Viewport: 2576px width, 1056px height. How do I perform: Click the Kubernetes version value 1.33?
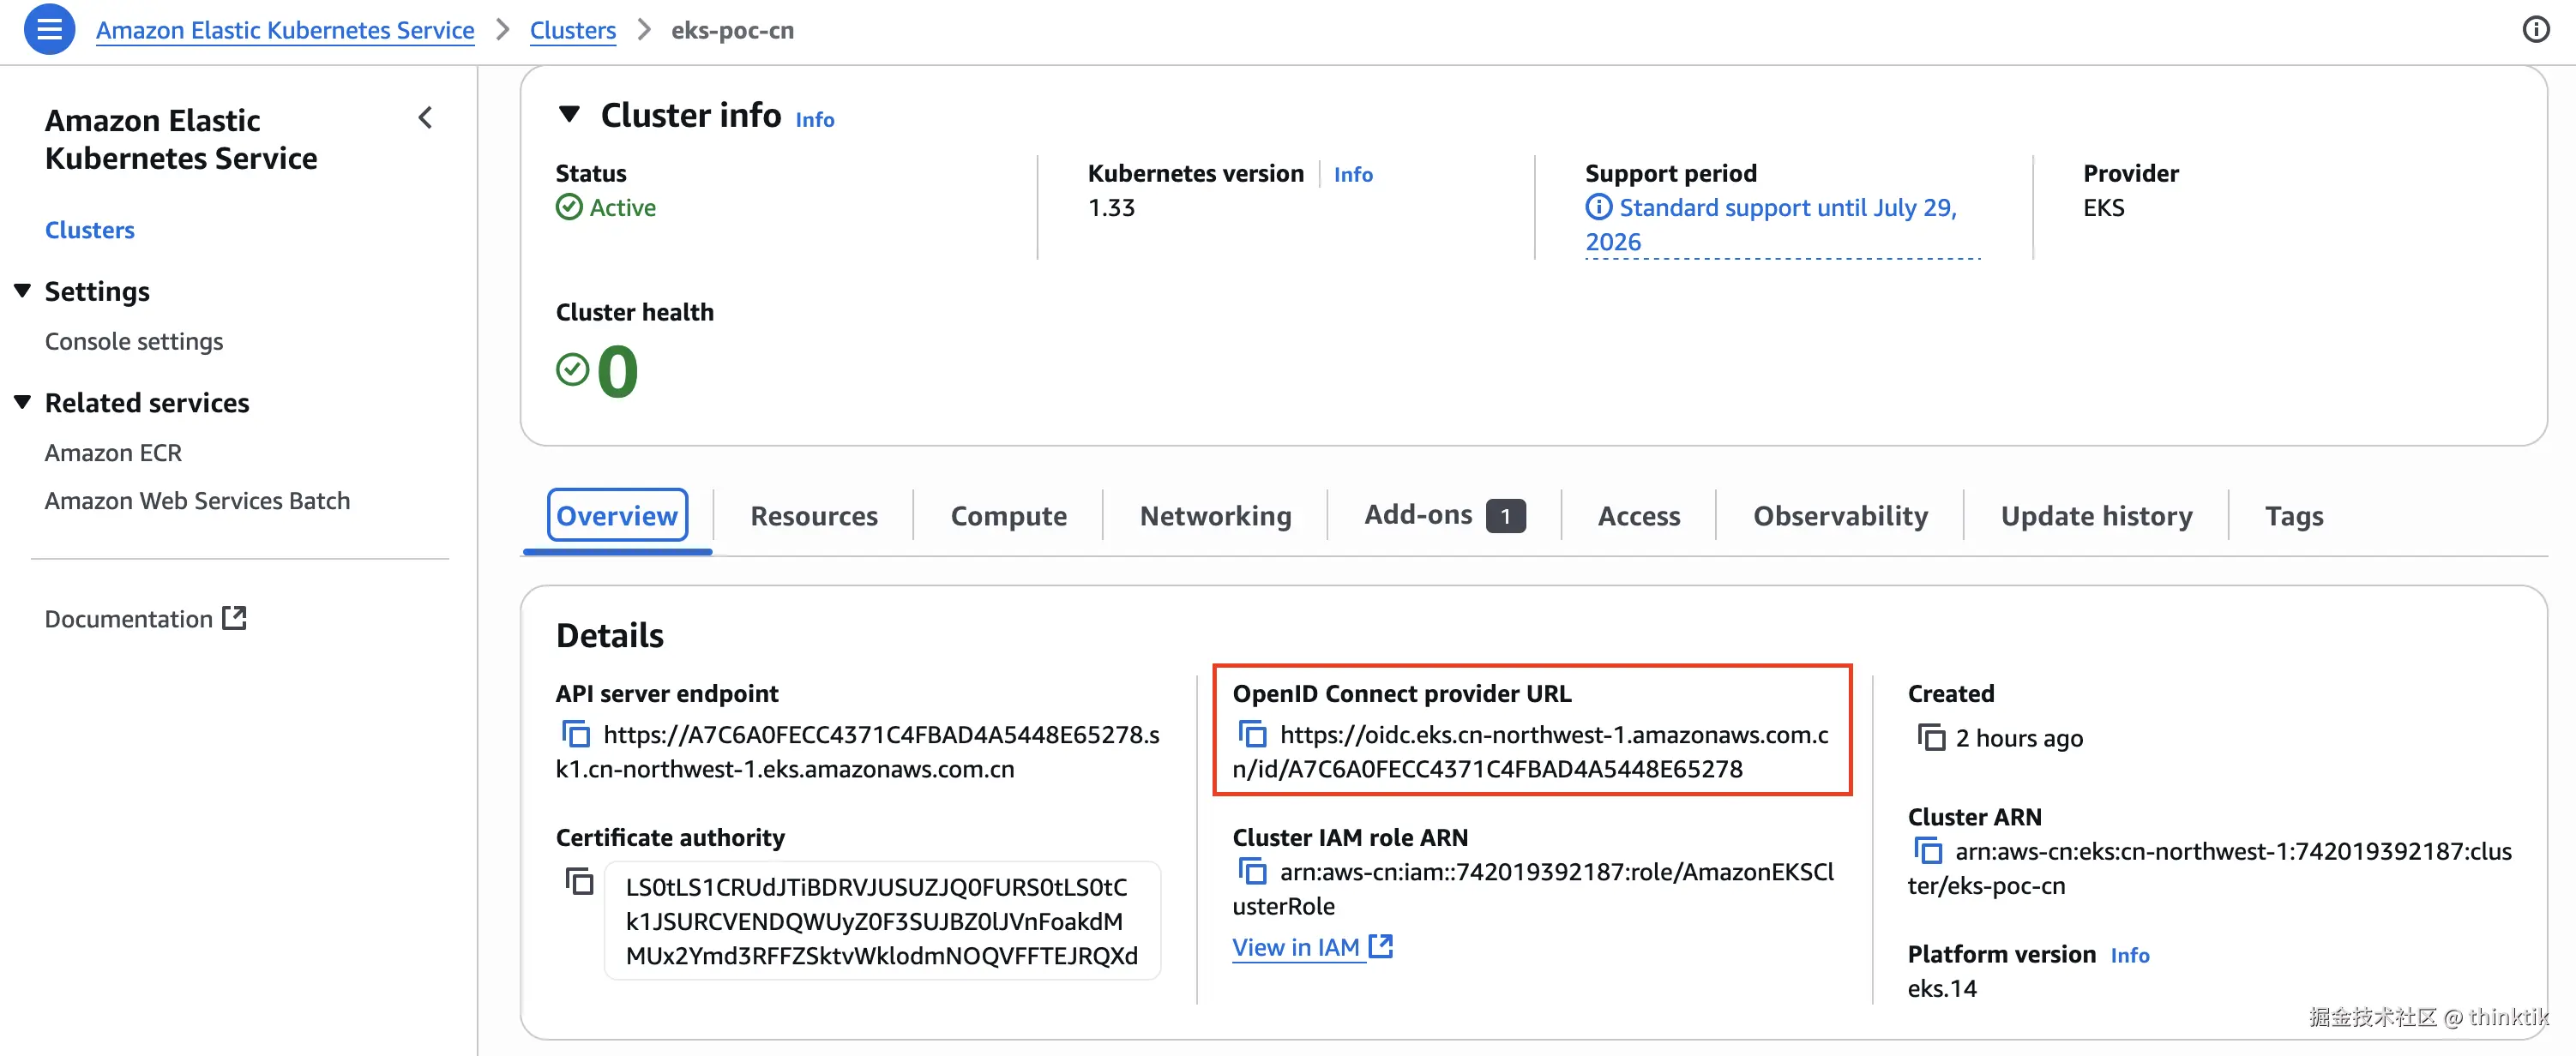click(x=1111, y=207)
